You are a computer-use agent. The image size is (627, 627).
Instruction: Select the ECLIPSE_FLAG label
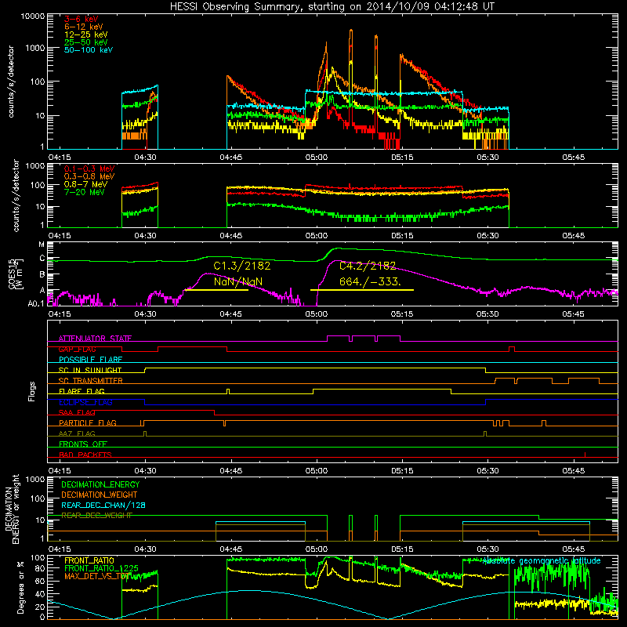(85, 402)
